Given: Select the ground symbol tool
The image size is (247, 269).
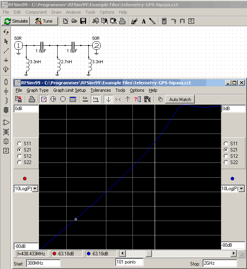Looking at the screenshot, I should 6,60.
